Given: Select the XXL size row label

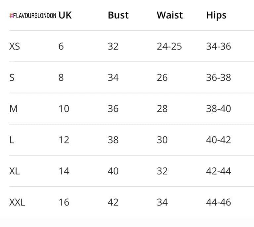Looking at the screenshot, I should (x=17, y=202).
